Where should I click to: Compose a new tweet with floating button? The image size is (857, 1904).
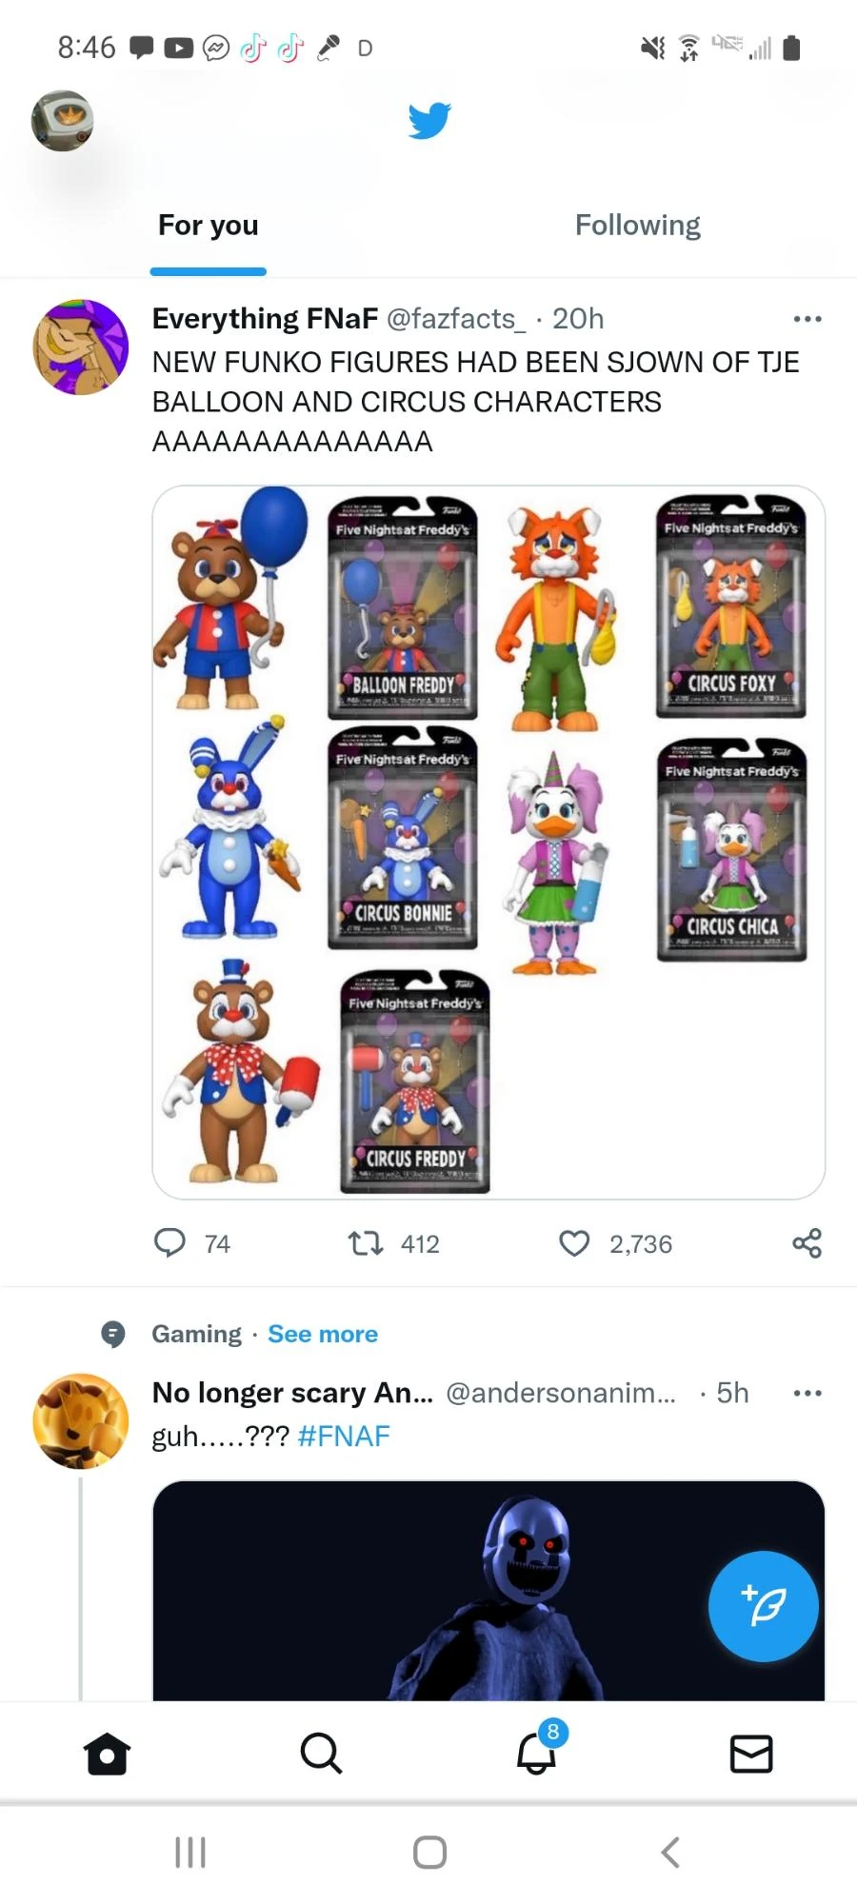tap(763, 1606)
